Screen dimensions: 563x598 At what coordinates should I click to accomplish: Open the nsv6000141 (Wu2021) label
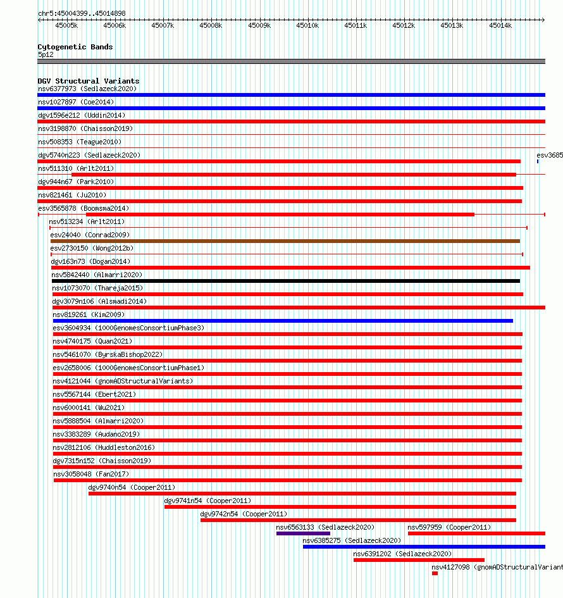coord(89,408)
